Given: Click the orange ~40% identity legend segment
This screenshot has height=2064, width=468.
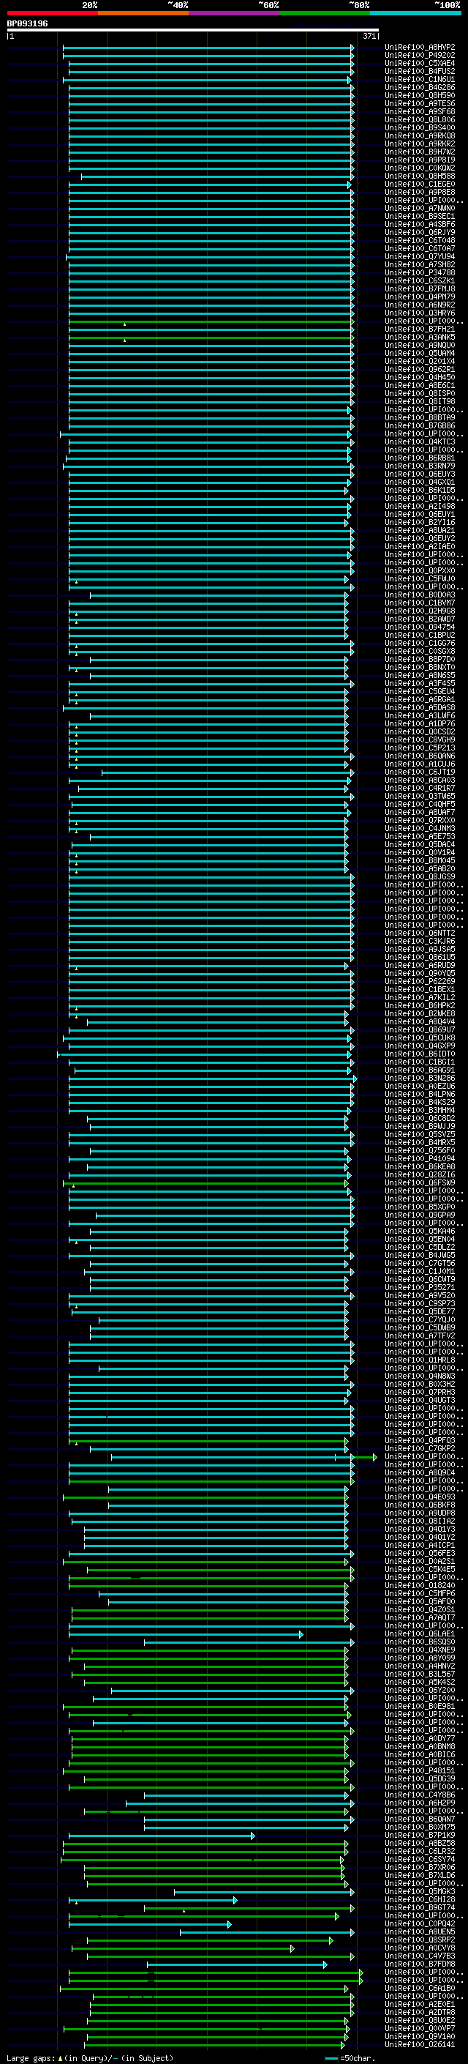Looking at the screenshot, I should coord(144,14).
